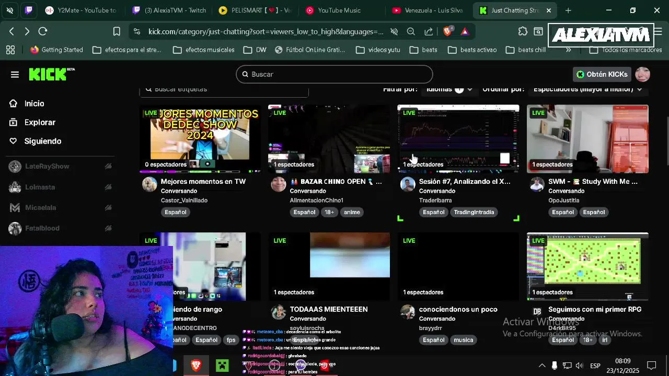The width and height of the screenshot is (669, 376).
Task: Bookmark this page
Action: pos(117,31)
